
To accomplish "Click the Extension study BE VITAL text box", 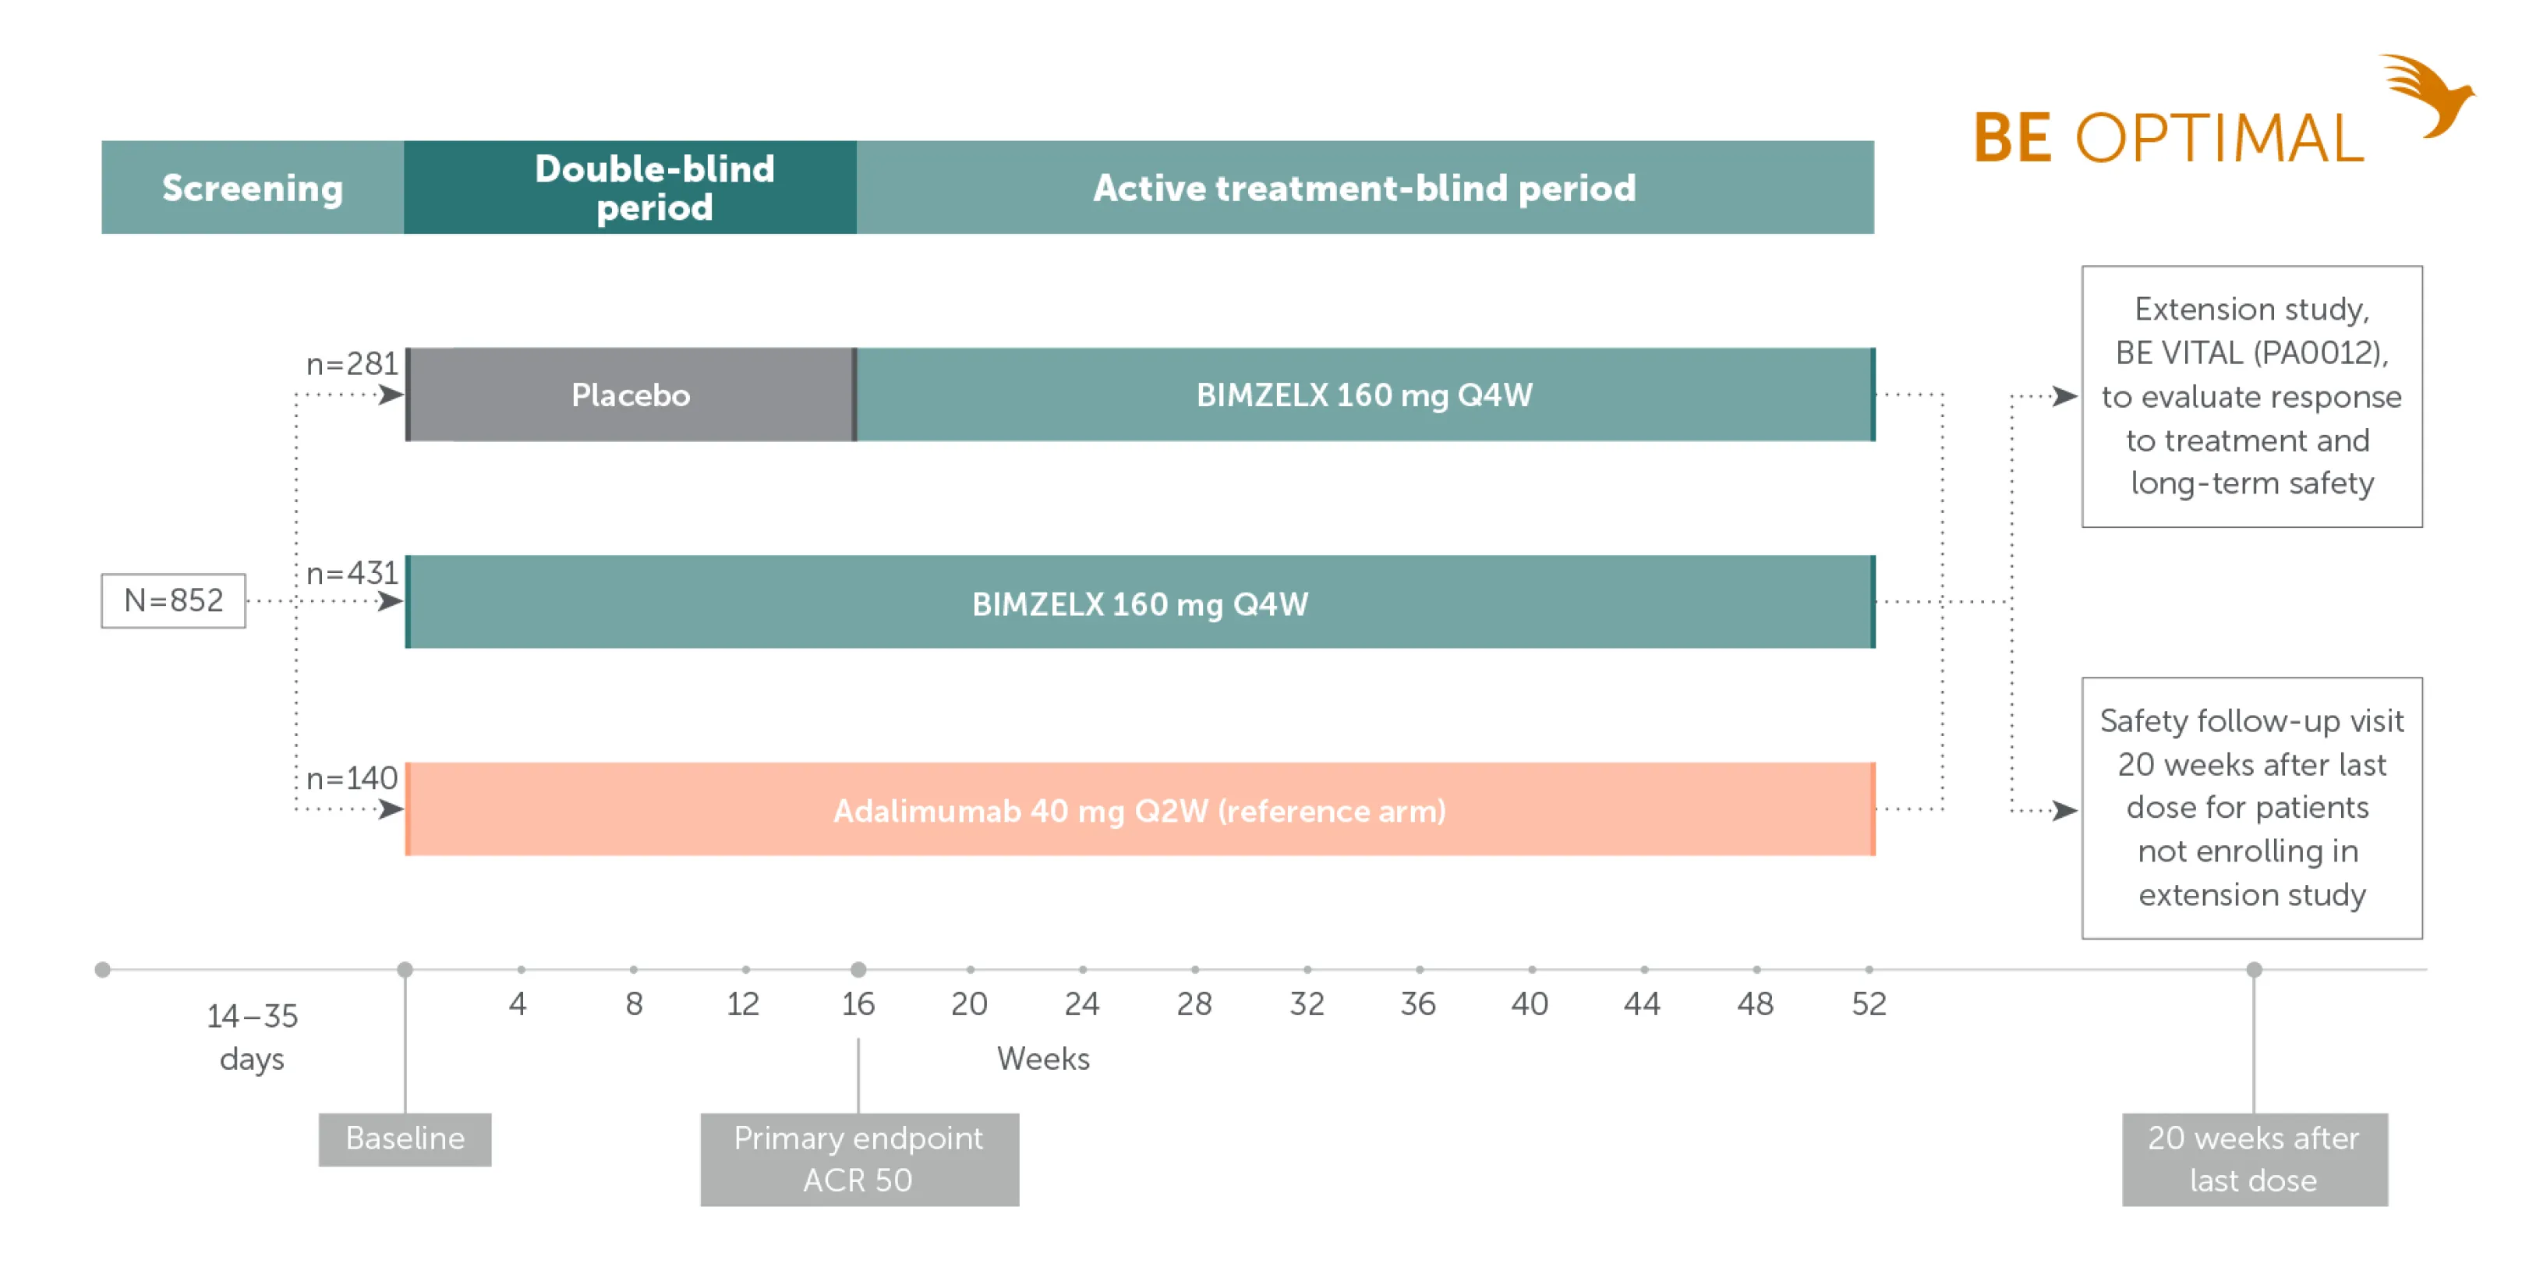I will 2251,396.
